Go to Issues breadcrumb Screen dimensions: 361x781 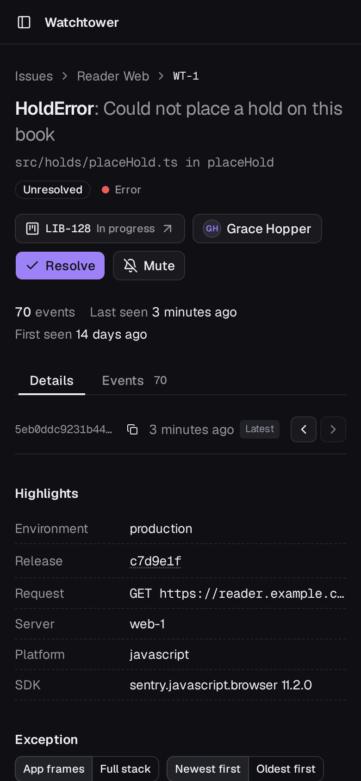tap(34, 76)
